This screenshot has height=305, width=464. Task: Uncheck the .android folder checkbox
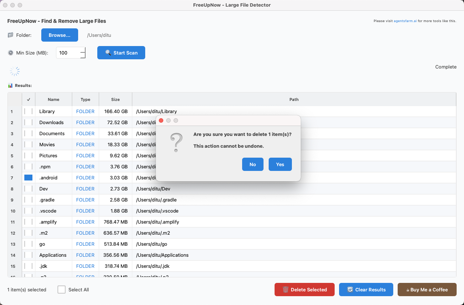click(x=28, y=178)
